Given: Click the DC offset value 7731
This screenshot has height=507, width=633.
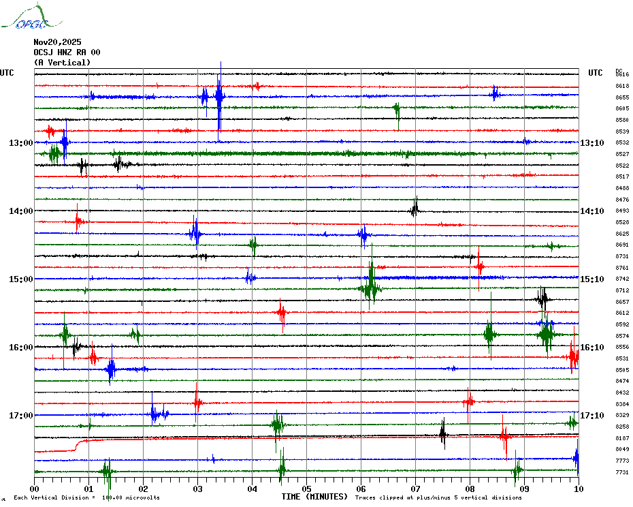Looking at the screenshot, I should click(622, 472).
